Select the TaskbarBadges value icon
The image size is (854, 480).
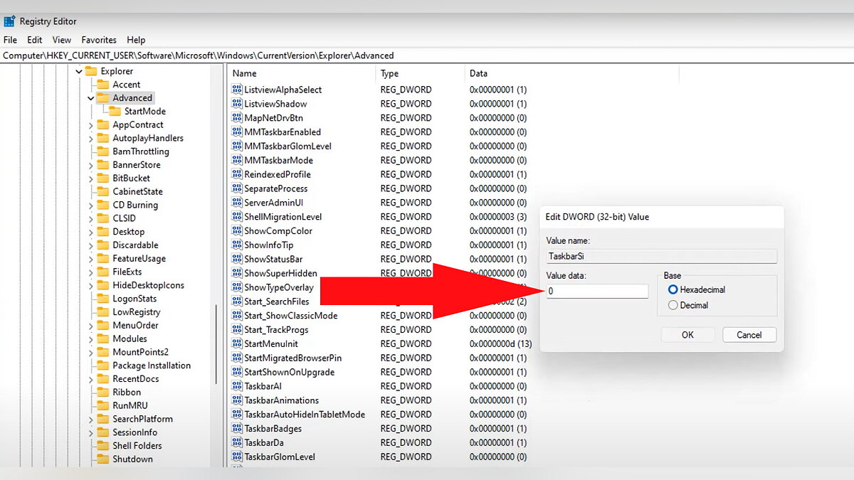coord(238,429)
